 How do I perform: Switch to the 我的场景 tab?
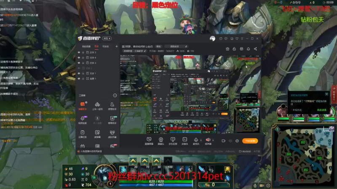[86, 47]
